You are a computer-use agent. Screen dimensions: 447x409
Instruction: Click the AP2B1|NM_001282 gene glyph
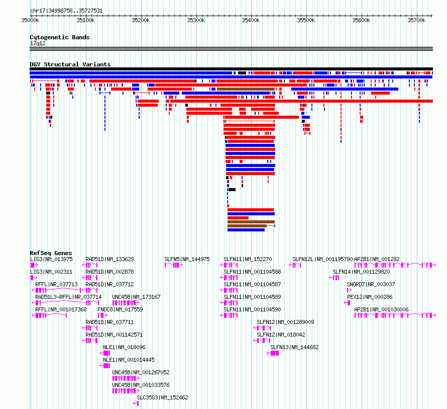coord(395,265)
